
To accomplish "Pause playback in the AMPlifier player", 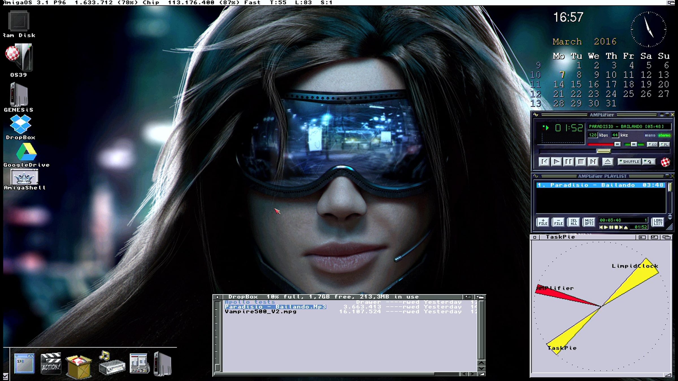I will (568, 162).
